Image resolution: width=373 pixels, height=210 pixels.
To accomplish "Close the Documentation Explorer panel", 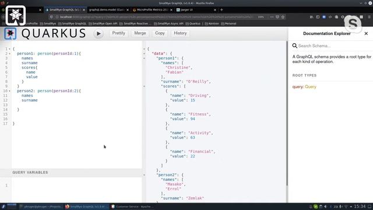I will (366, 34).
